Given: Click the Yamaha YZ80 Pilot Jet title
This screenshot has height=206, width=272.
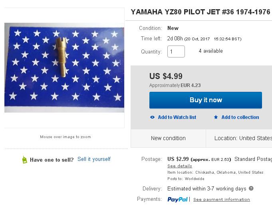Looking at the screenshot, I should pyautogui.click(x=201, y=12).
